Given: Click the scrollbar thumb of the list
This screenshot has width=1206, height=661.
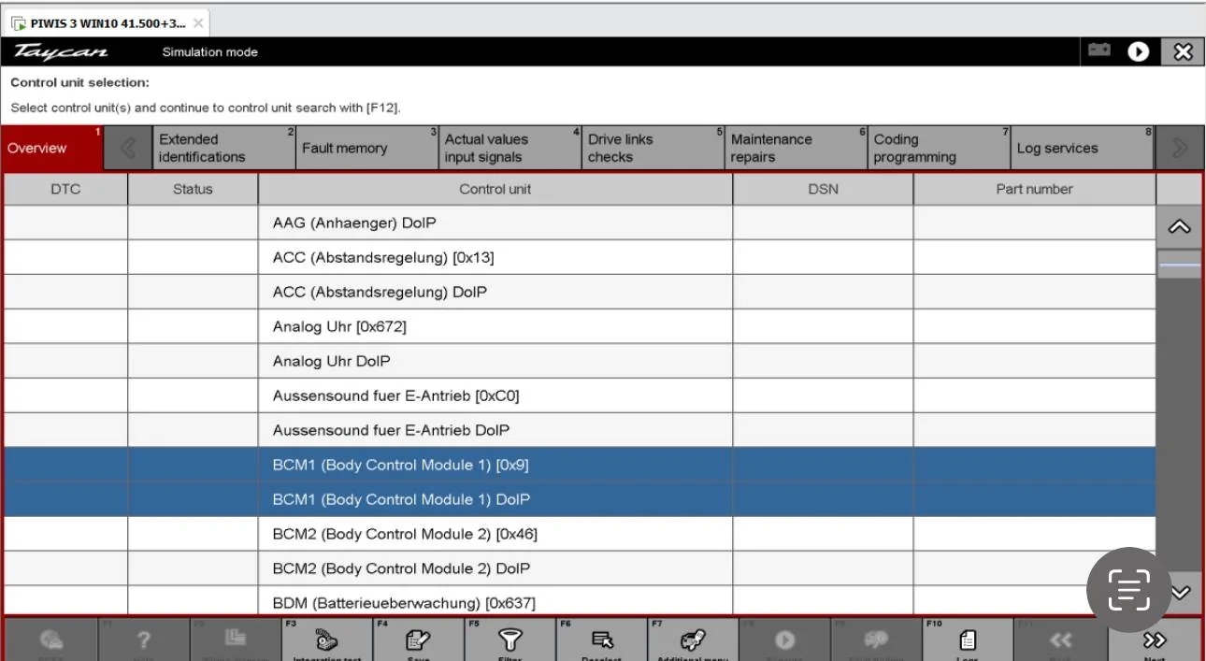Looking at the screenshot, I should 1180,265.
